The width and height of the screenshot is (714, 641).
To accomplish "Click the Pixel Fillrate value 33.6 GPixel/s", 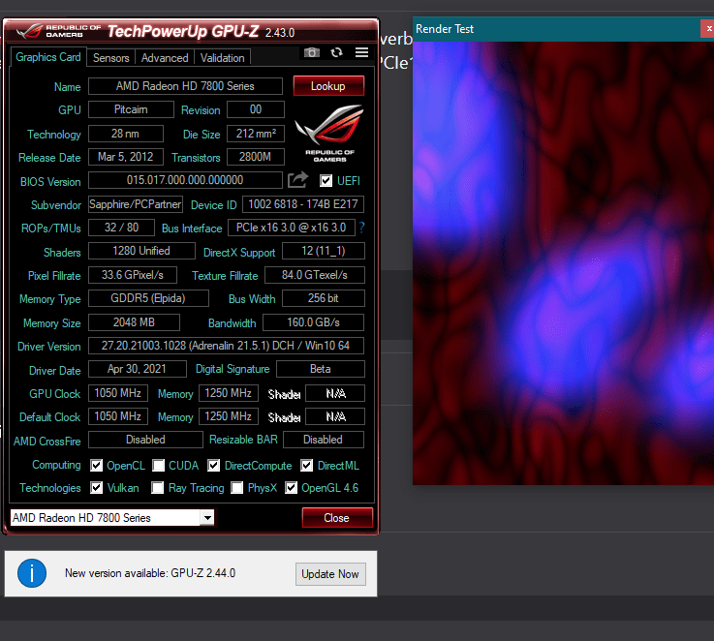I will click(133, 275).
